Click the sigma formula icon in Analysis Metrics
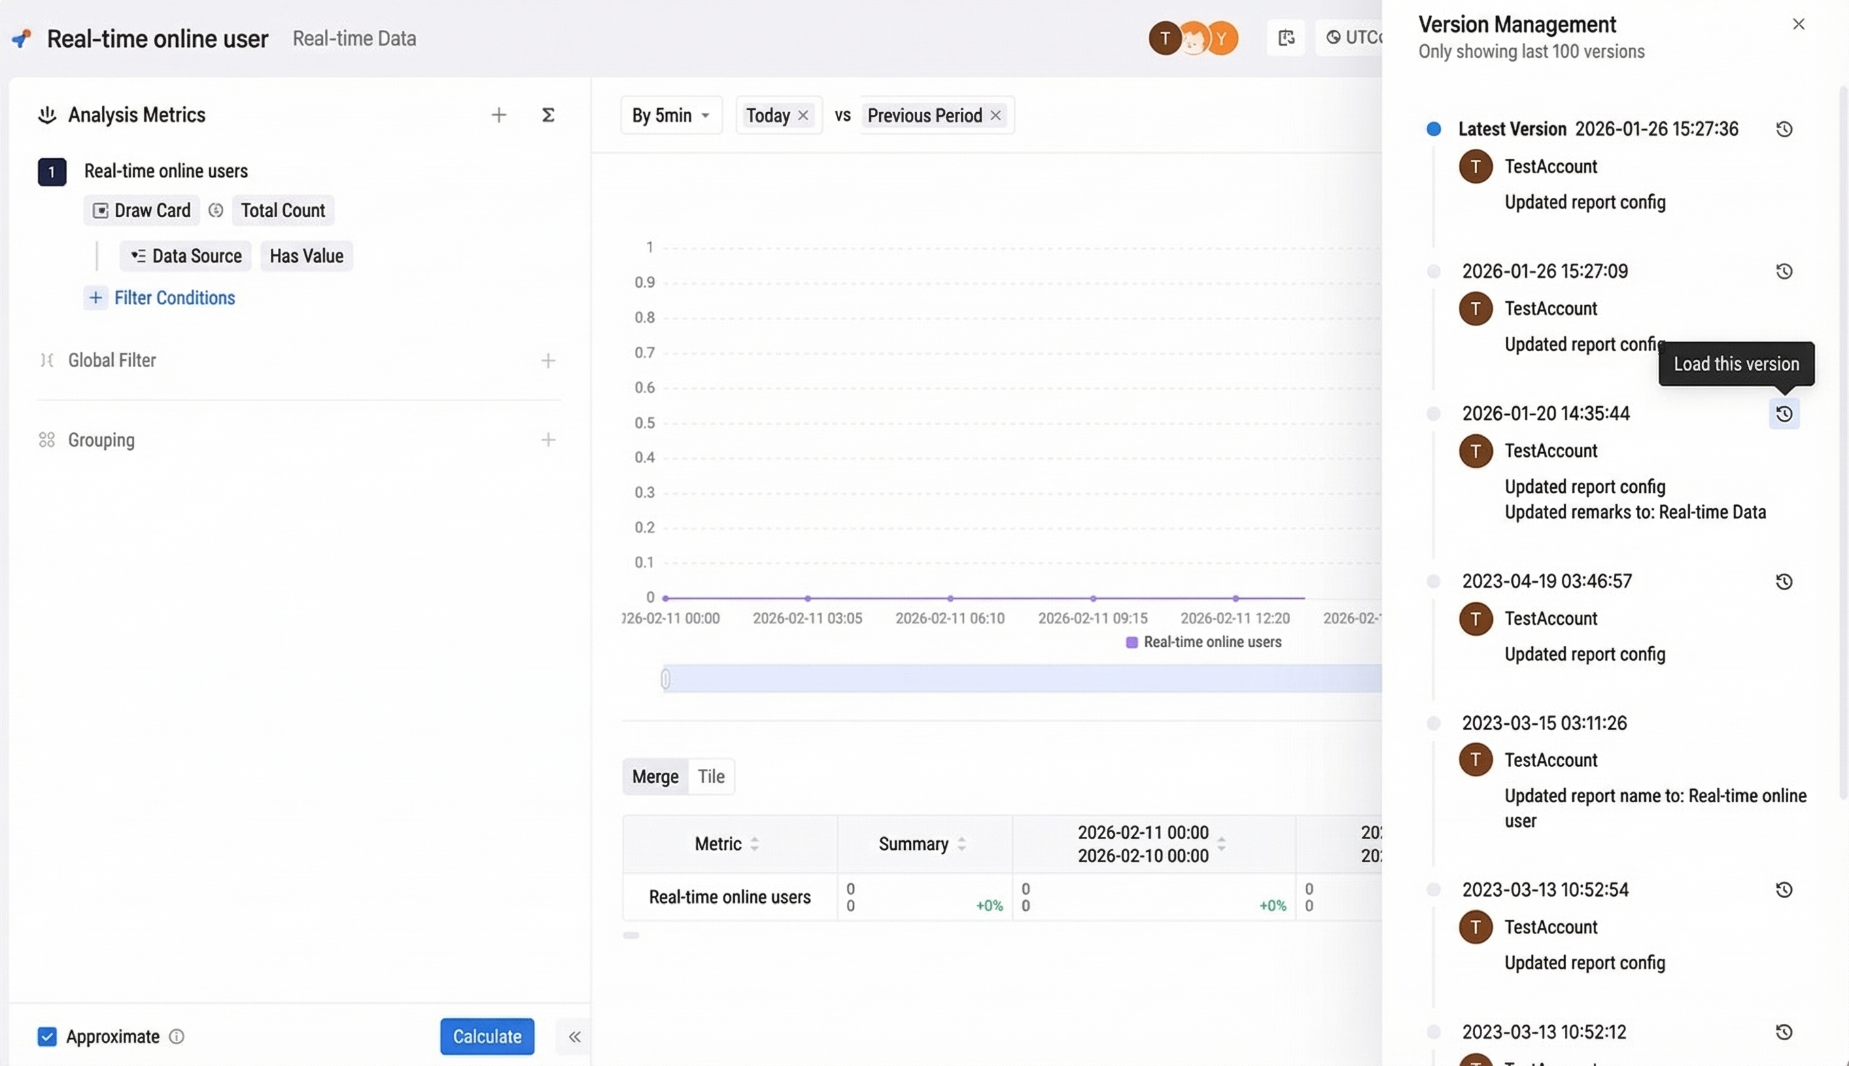The height and width of the screenshot is (1066, 1849). click(547, 115)
